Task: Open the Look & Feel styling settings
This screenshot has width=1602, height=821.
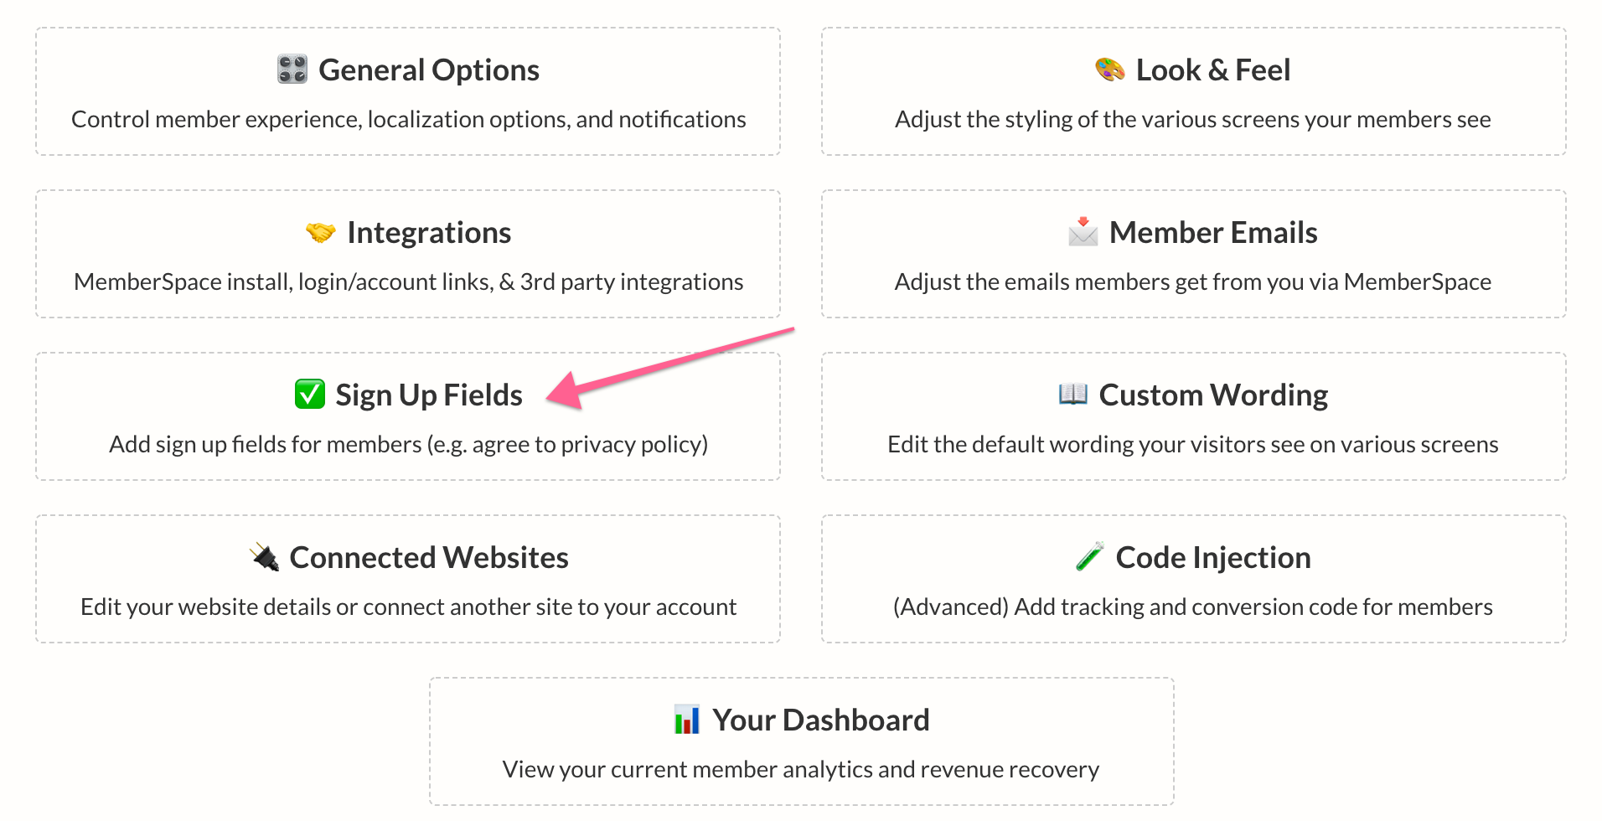Action: click(1194, 92)
